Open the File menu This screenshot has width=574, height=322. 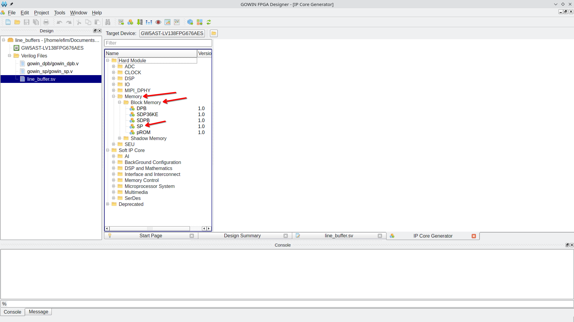tap(12, 13)
